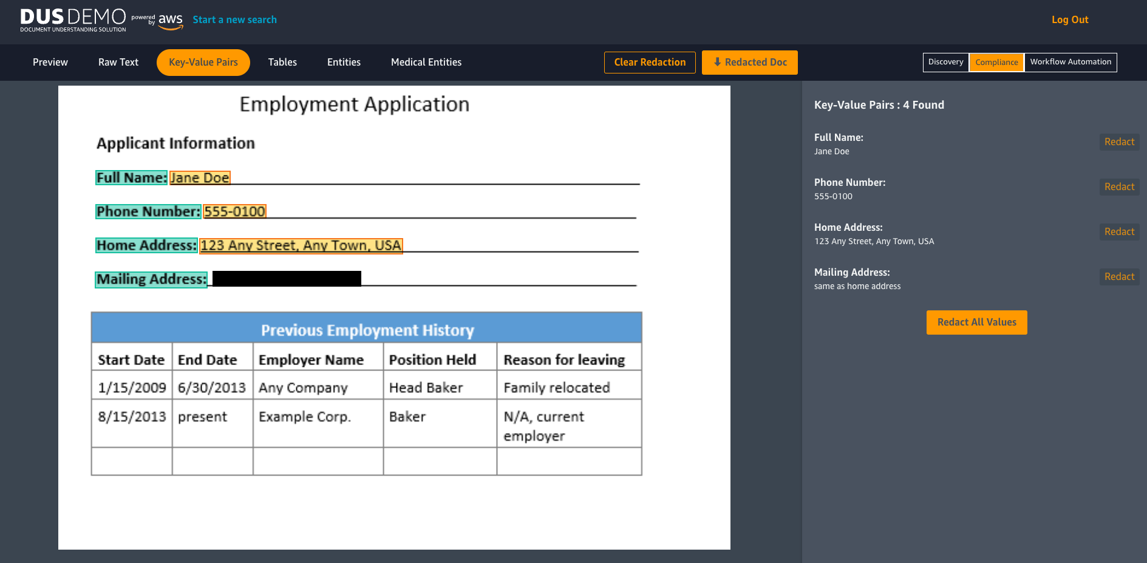The height and width of the screenshot is (563, 1147).
Task: Switch to the Raw Text tab
Action: (x=118, y=62)
